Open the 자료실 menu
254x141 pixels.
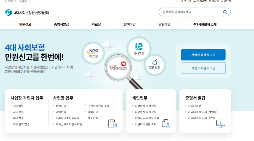(x=96, y=24)
